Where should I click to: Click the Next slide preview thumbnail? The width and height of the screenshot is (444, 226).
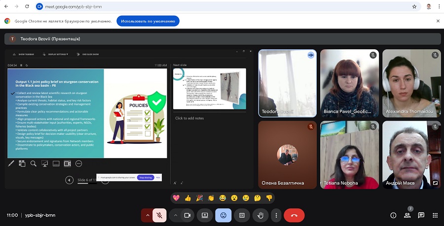coord(209,89)
